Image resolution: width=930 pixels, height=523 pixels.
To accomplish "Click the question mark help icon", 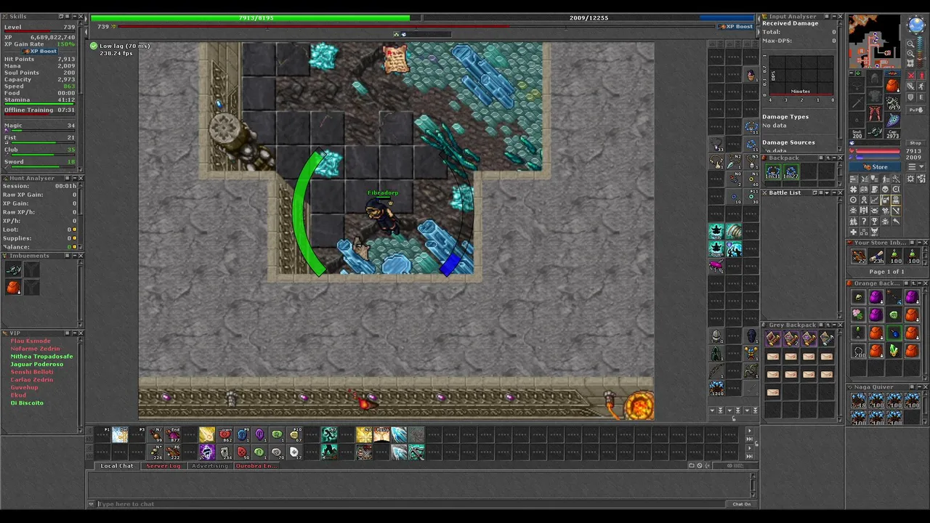I will pos(864,222).
